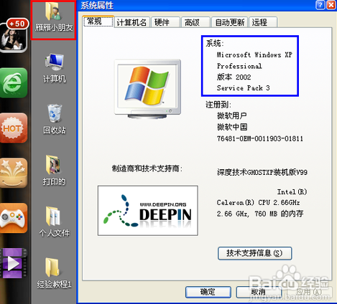Select the 自动更新 tab
The image size is (337, 304).
point(229,22)
